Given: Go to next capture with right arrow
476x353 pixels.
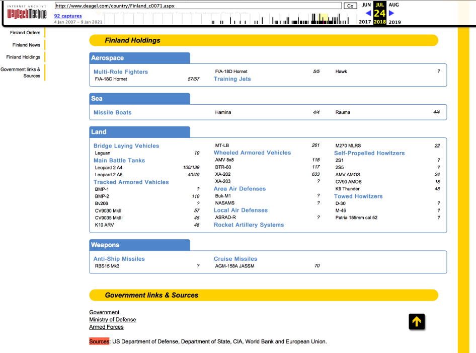Looking at the screenshot, I should pyautogui.click(x=391, y=13).
